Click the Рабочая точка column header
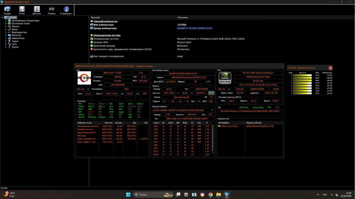Viewport: 355px width, 199px height. tap(84, 123)
